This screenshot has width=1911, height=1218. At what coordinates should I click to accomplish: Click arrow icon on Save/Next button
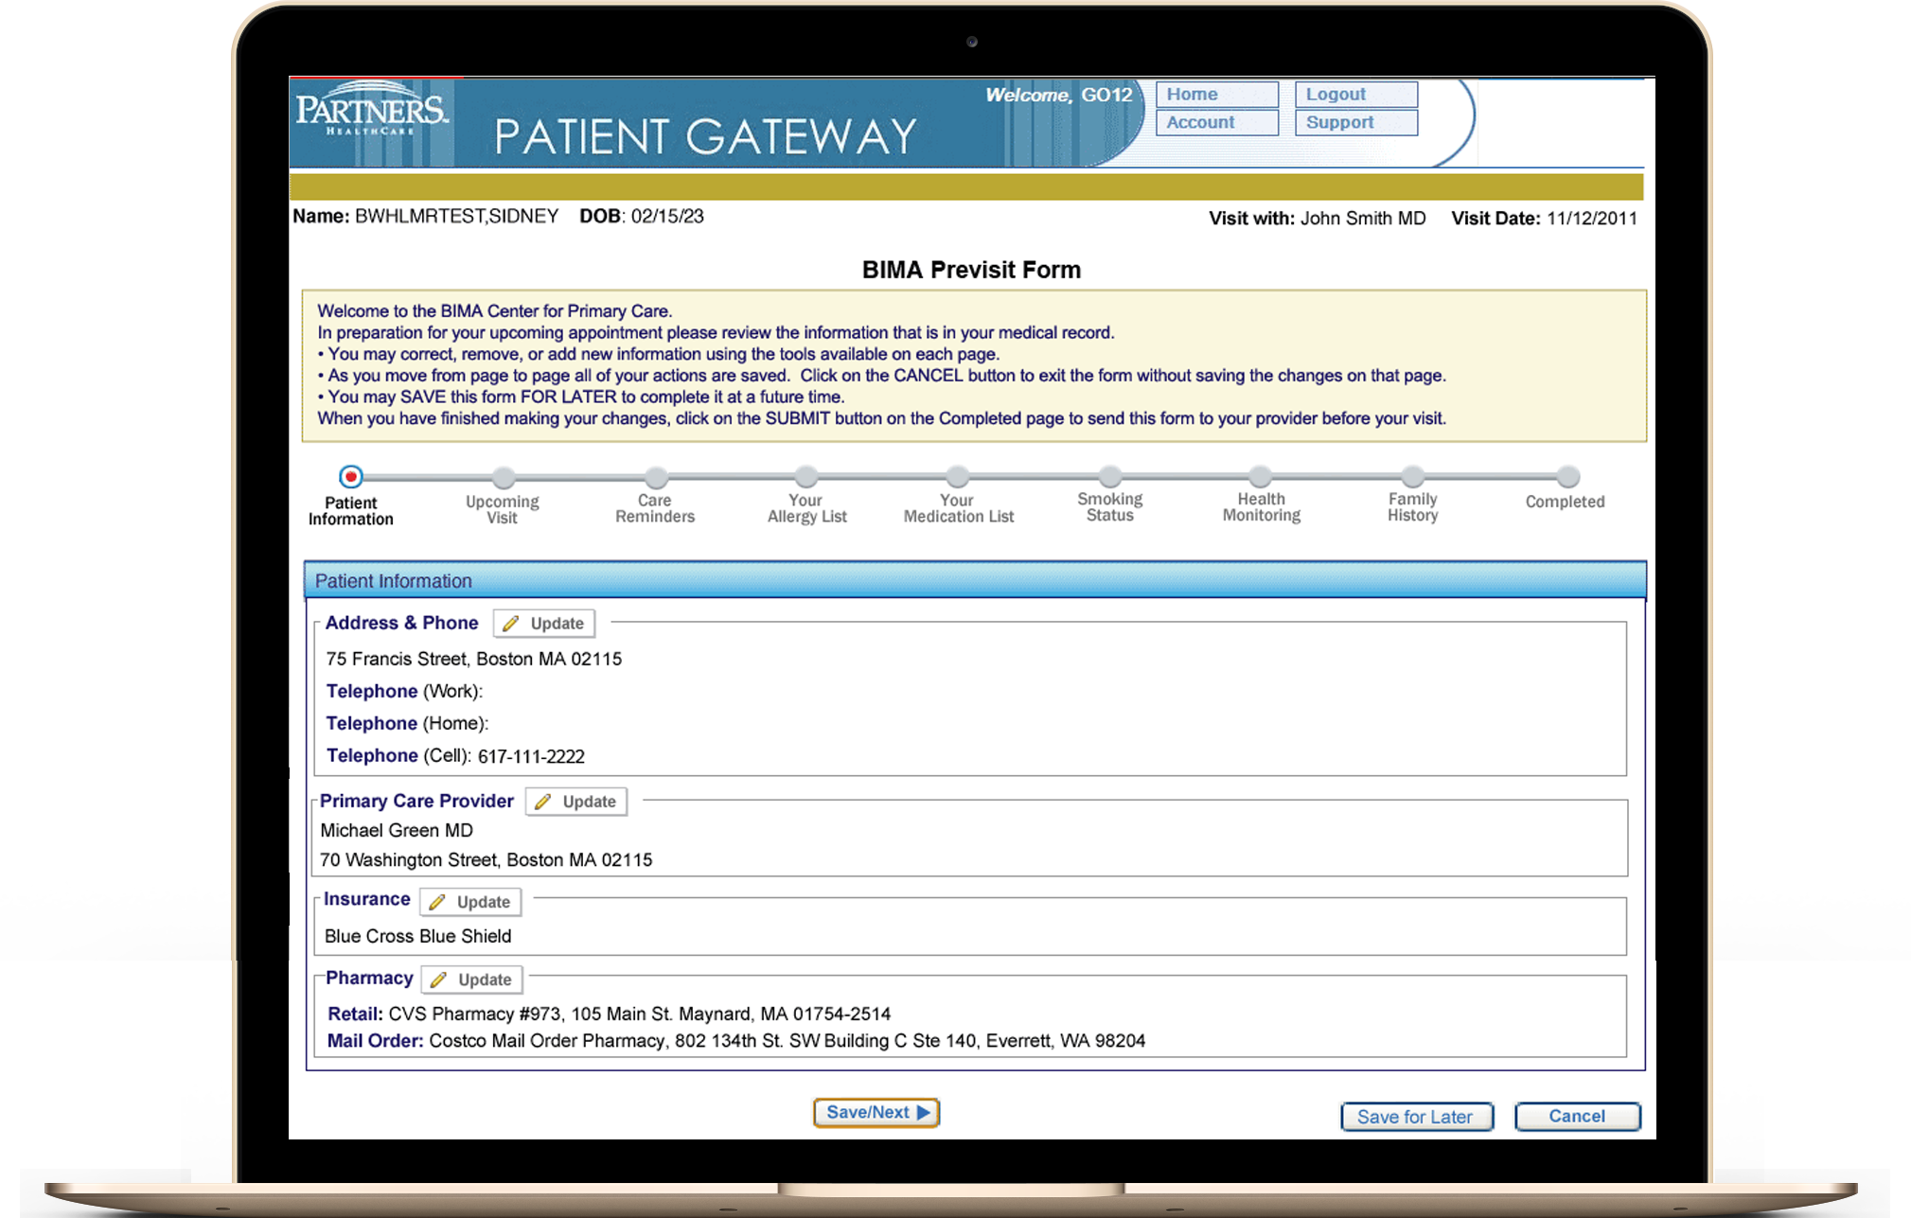coord(924,1113)
